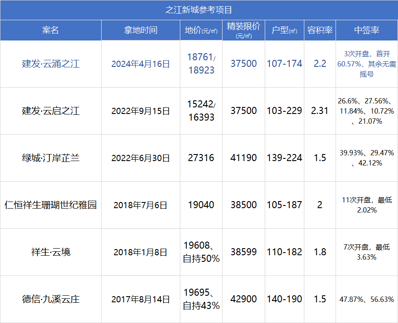
Task: Click unit size 139-224
Action: [284, 158]
